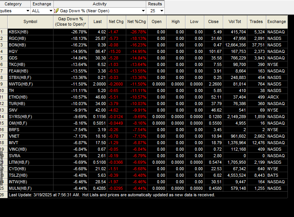Select the FEAM(HB) symbol
The image size is (294, 217).
tap(18, 71)
